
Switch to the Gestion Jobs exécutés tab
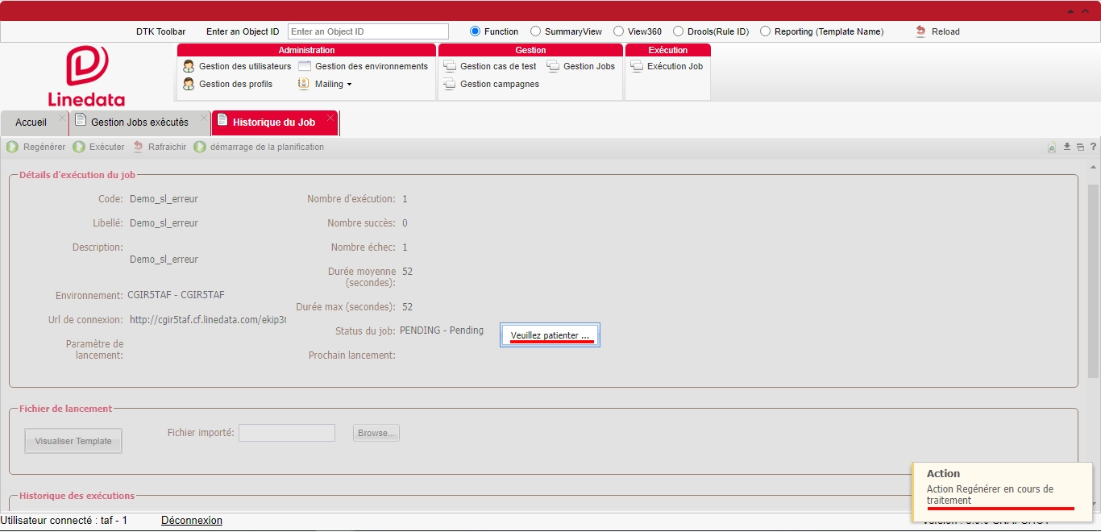pyautogui.click(x=139, y=123)
